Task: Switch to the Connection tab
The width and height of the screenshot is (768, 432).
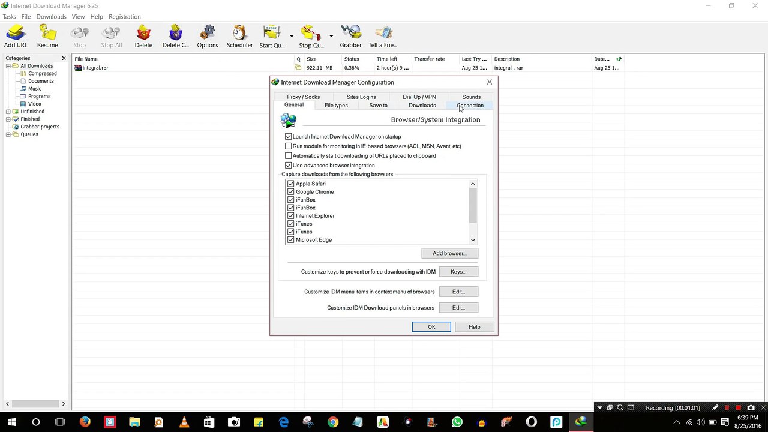Action: click(470, 106)
